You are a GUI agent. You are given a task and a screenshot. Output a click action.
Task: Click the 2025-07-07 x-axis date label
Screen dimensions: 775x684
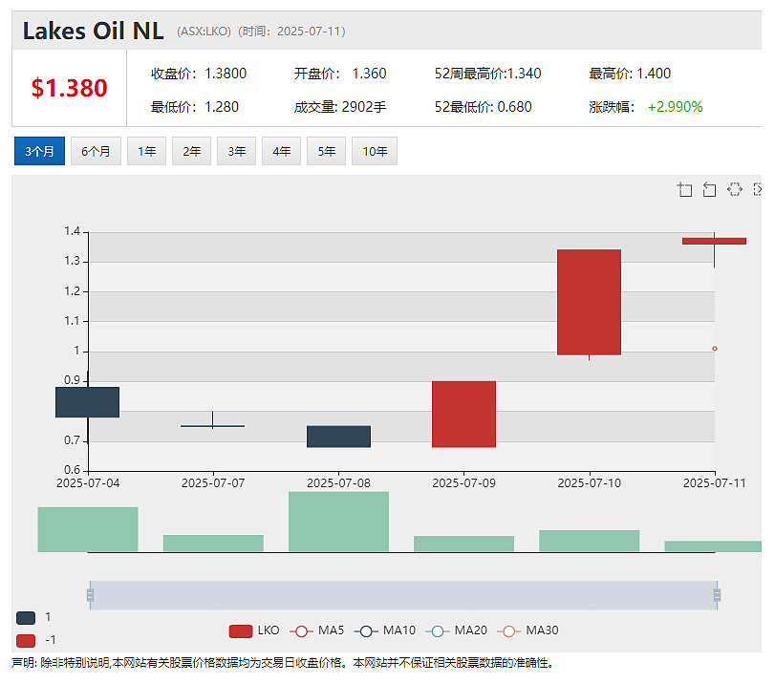point(213,482)
